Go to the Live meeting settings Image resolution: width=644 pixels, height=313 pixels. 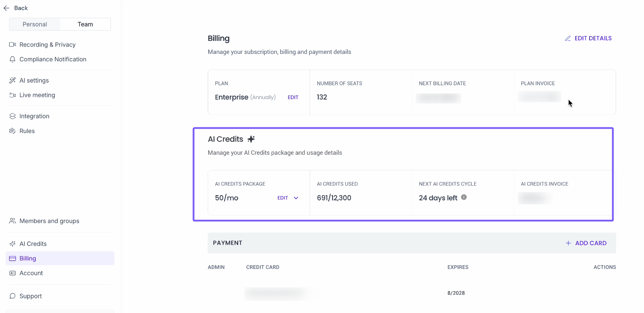click(x=37, y=95)
